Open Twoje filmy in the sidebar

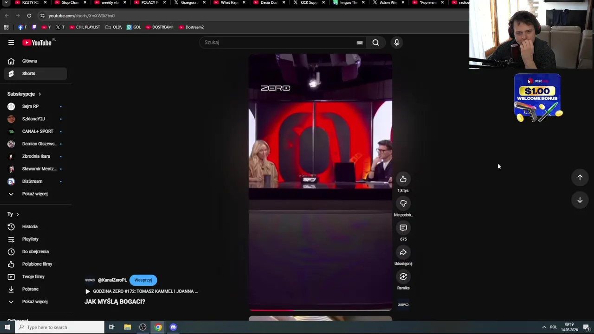coord(35,276)
